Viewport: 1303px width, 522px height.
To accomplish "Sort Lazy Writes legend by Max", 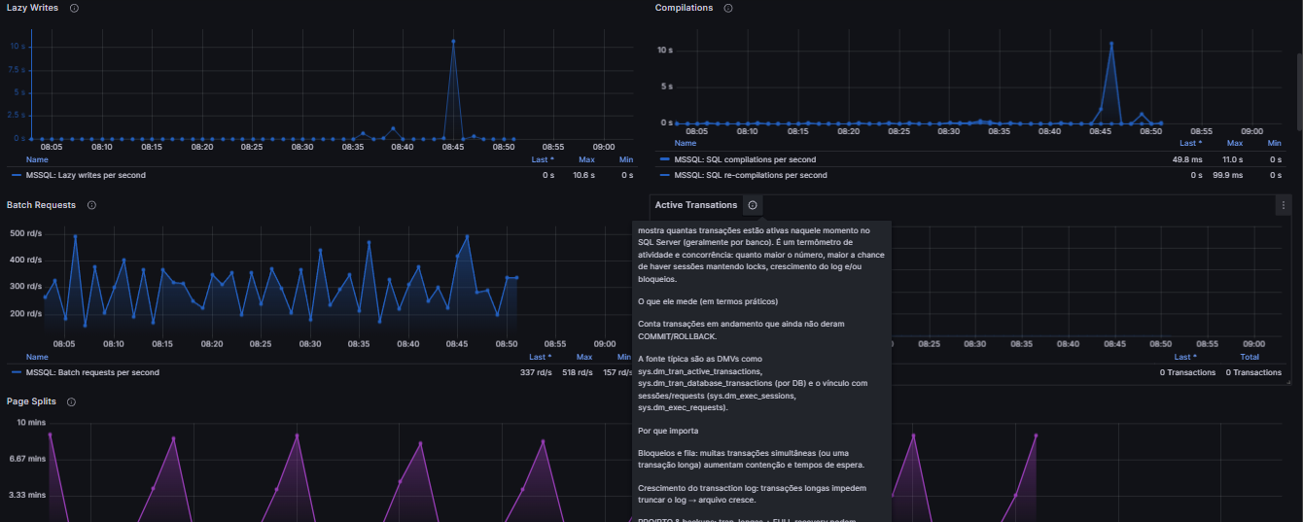I will 586,159.
